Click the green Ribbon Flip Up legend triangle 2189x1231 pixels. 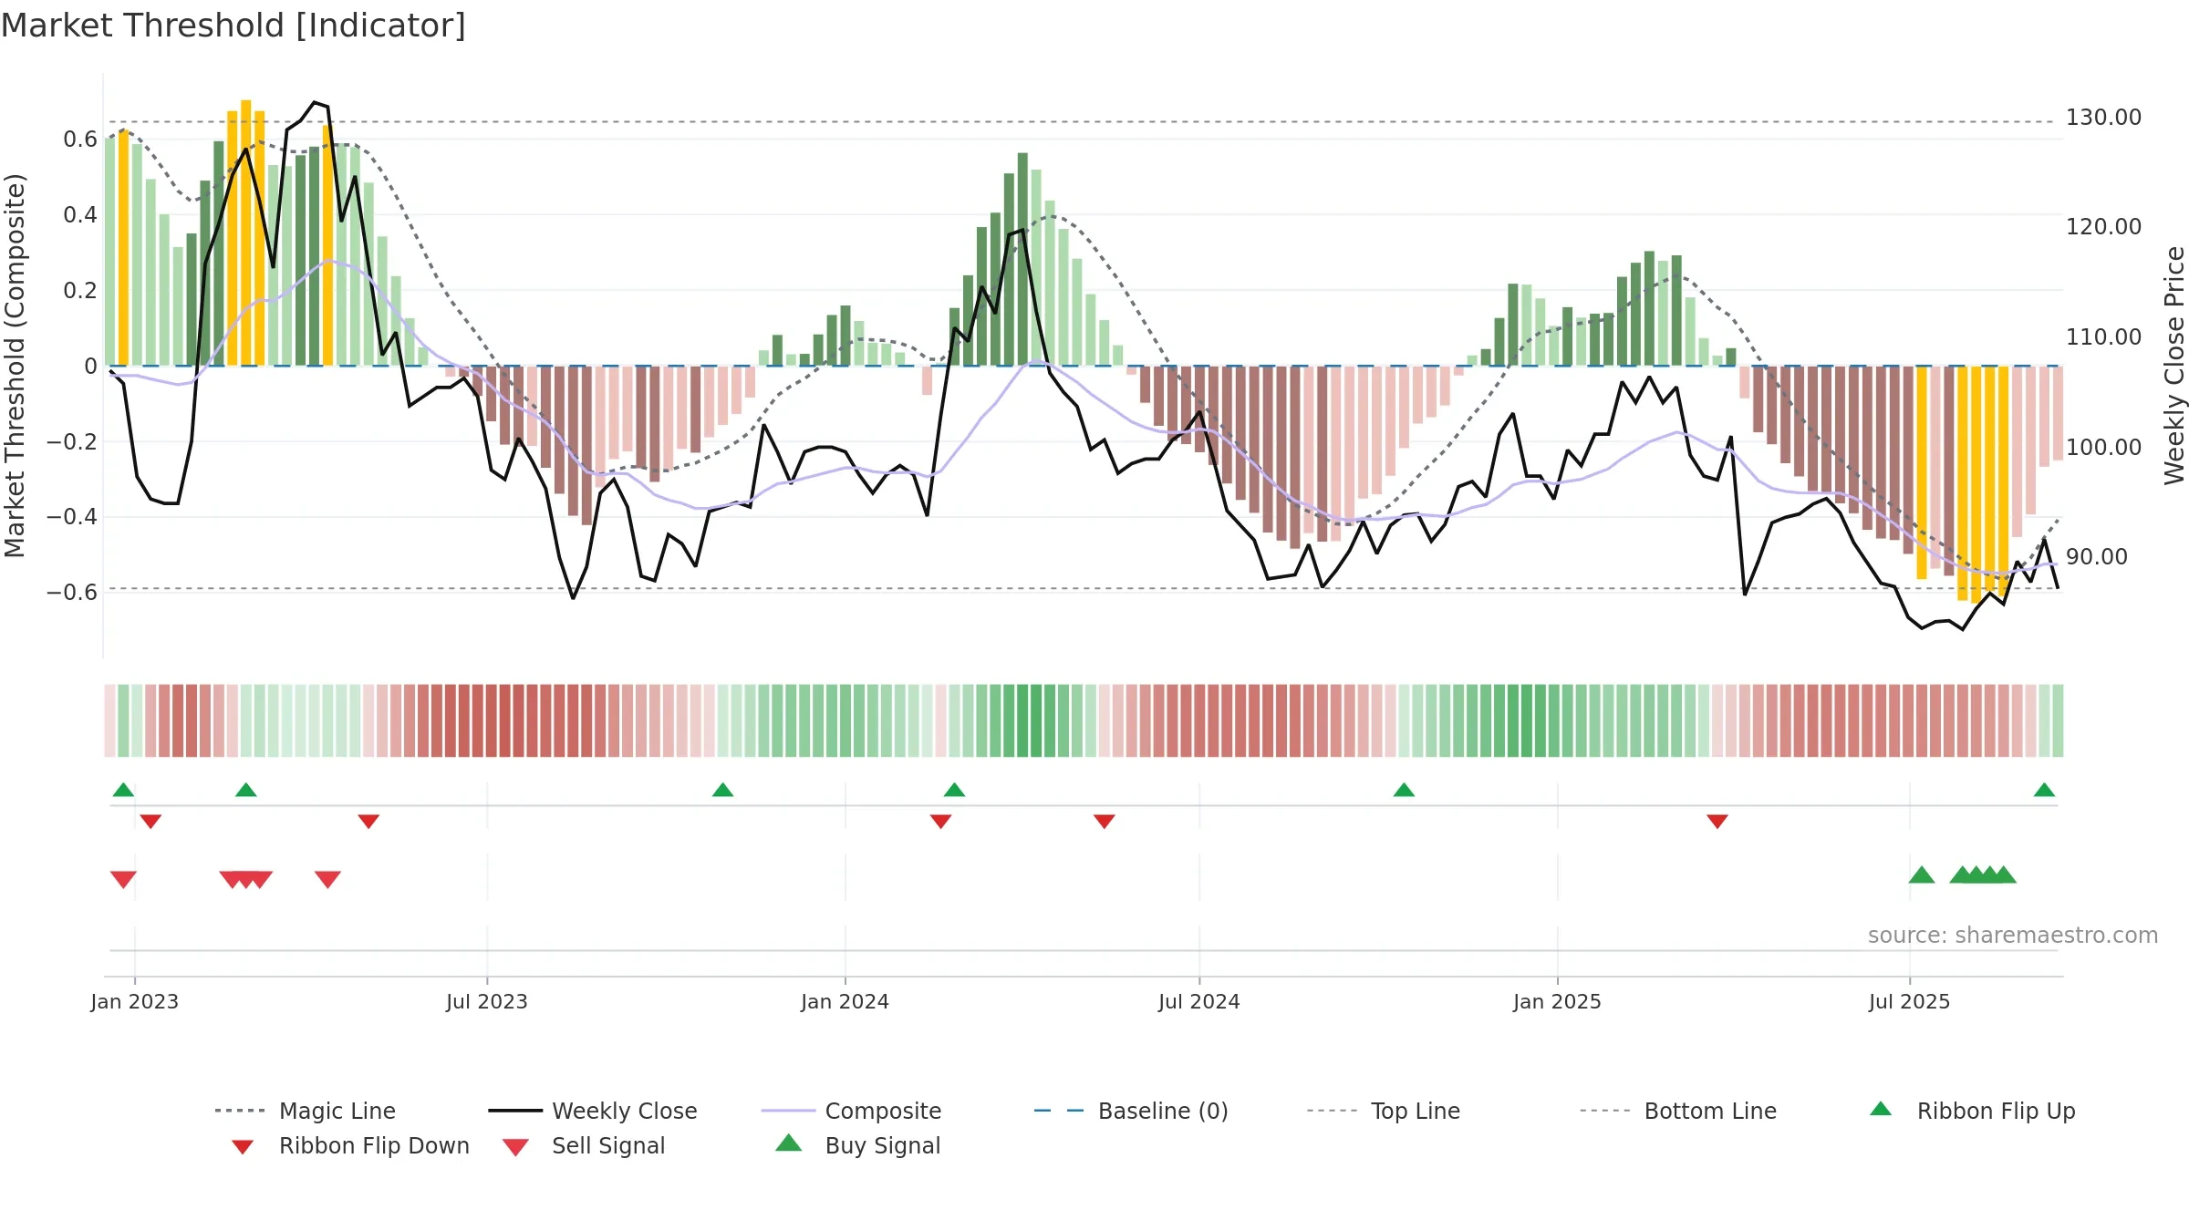[1881, 1109]
